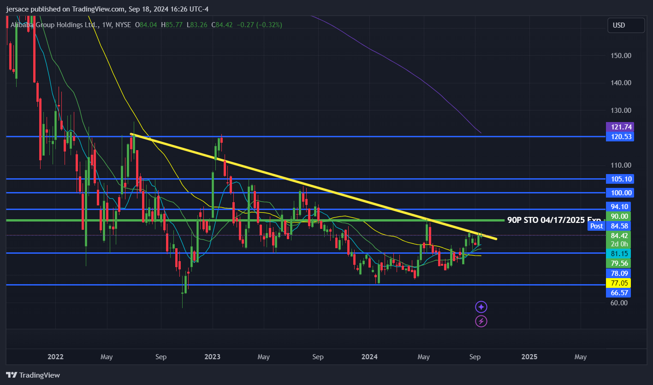The width and height of the screenshot is (653, 385).
Task: Click the 84.42 current price label
Action: click(x=619, y=235)
